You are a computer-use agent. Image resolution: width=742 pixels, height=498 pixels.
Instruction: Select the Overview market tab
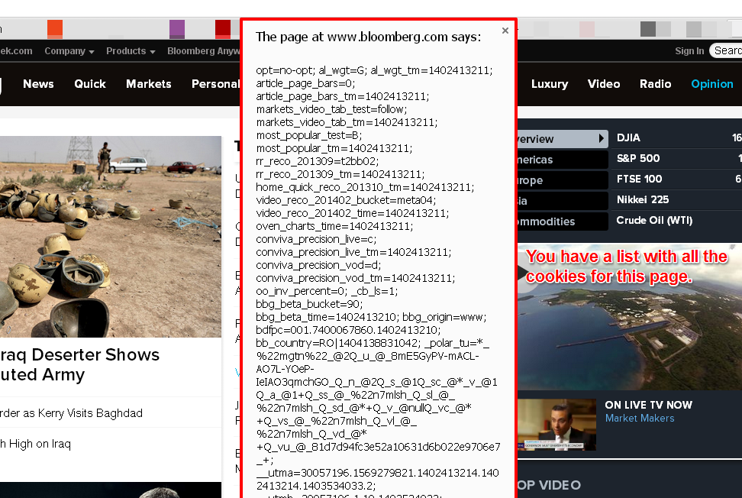563,139
